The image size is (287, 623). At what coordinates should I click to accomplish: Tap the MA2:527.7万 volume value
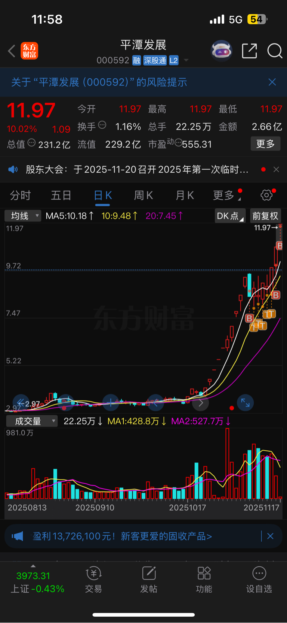(x=201, y=421)
